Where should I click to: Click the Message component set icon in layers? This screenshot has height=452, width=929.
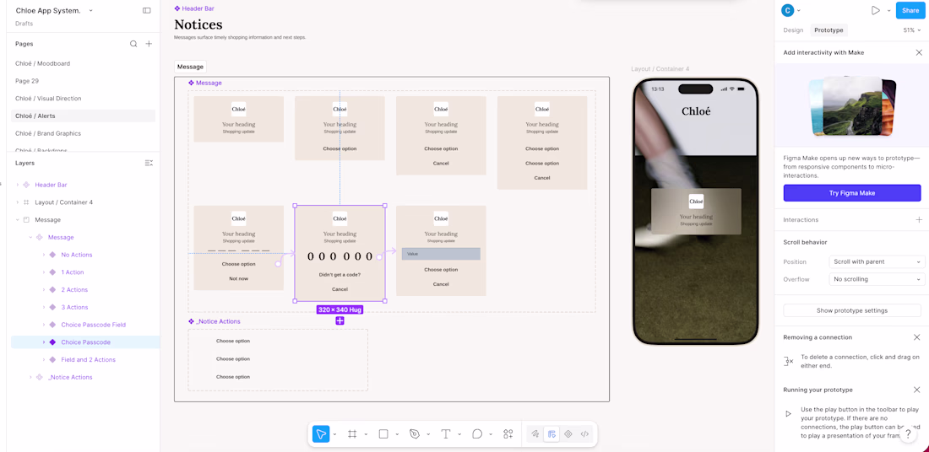[39, 237]
